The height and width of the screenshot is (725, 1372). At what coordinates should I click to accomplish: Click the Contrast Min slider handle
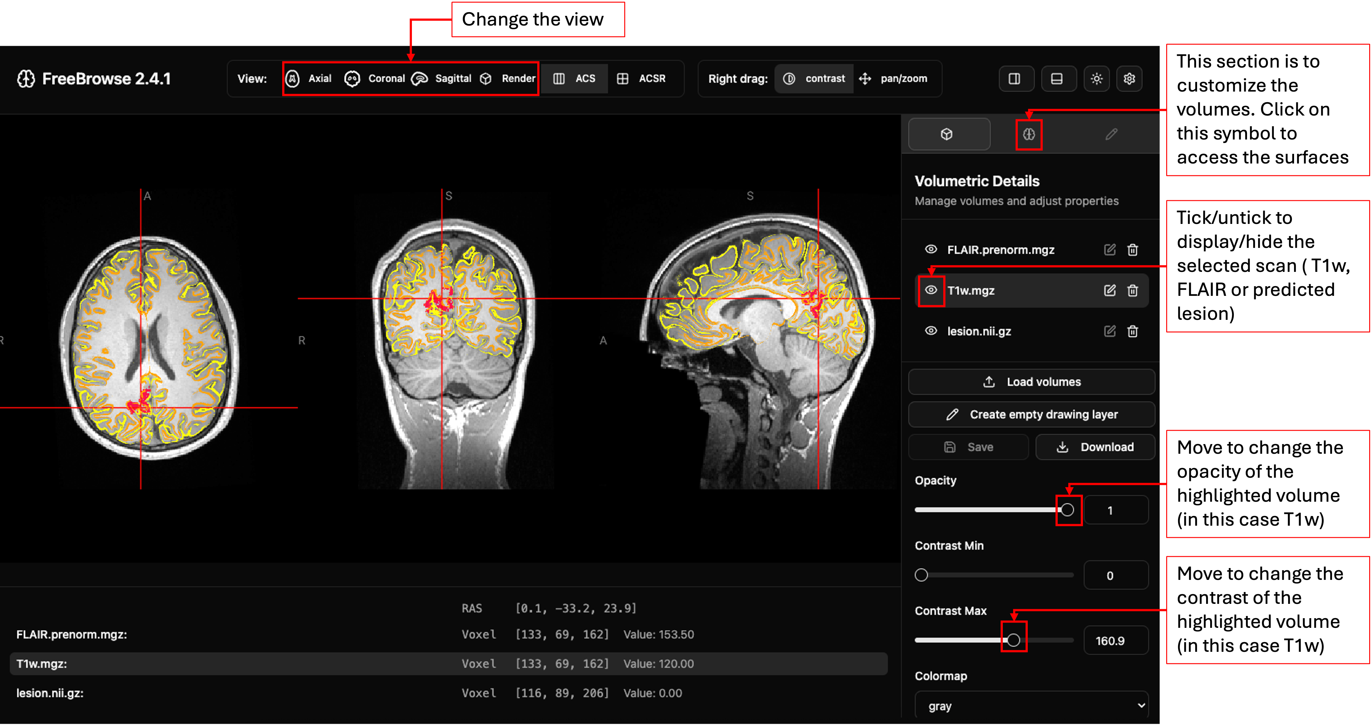pyautogui.click(x=921, y=575)
